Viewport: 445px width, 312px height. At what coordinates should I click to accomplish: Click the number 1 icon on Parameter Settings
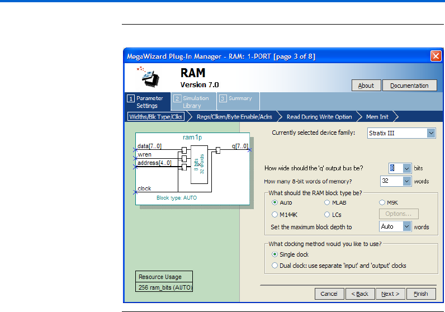tap(131, 98)
